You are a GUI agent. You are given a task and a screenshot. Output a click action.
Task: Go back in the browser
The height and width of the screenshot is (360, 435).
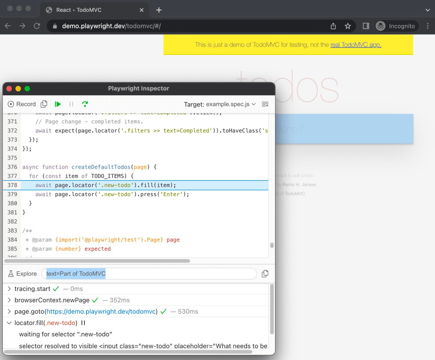click(x=8, y=26)
